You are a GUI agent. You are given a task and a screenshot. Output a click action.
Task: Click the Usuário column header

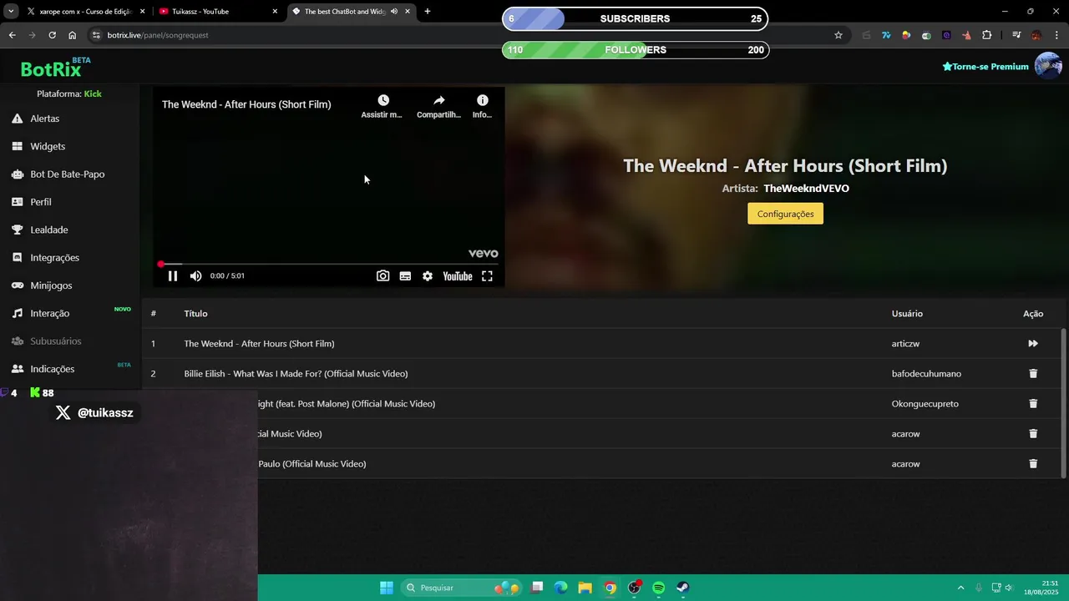coord(907,314)
